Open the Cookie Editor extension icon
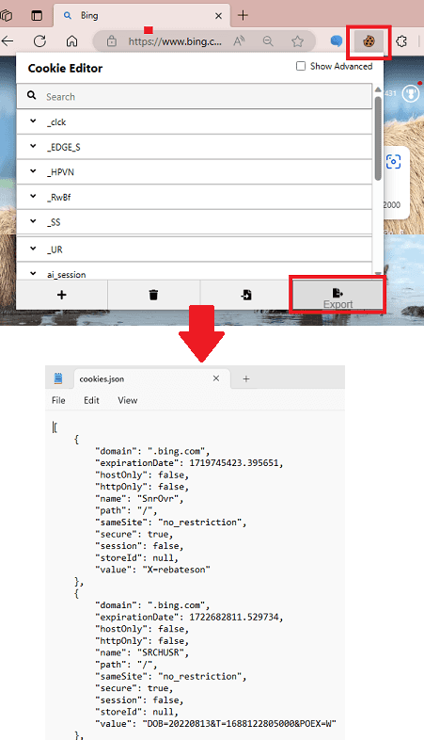This screenshot has height=740, width=424. coord(369,41)
